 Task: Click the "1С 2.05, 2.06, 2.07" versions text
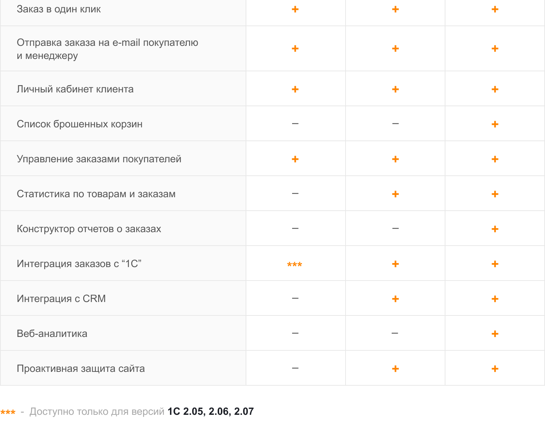click(210, 412)
